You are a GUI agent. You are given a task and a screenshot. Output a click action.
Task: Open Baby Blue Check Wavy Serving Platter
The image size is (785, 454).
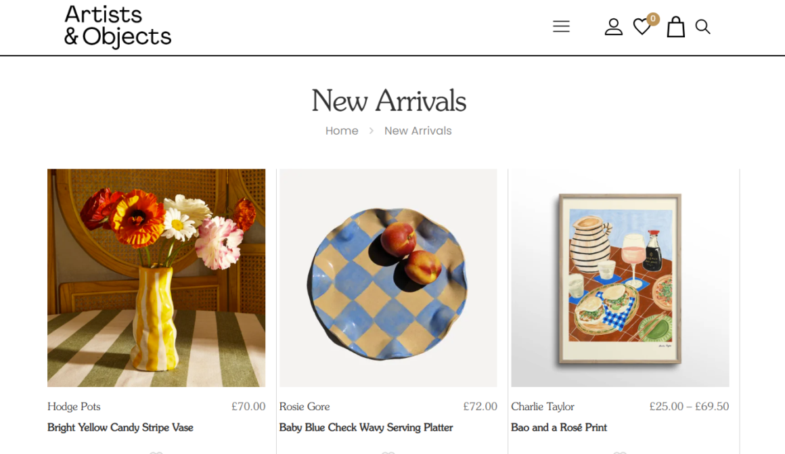coord(366,428)
